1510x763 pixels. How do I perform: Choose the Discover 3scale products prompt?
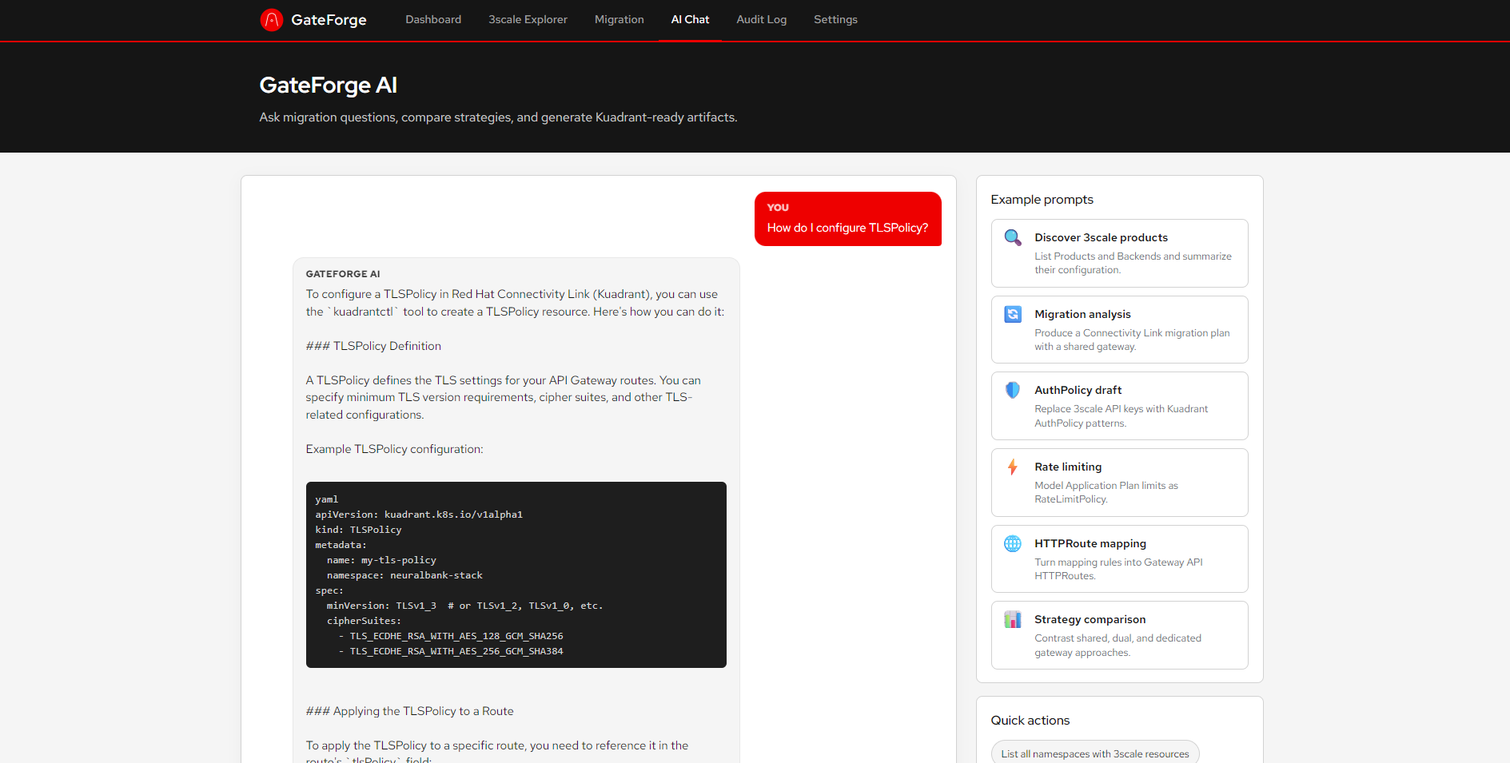(x=1119, y=253)
